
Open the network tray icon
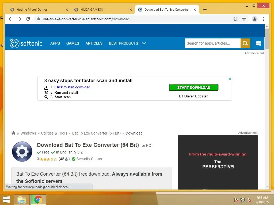pyautogui.click(x=242, y=200)
